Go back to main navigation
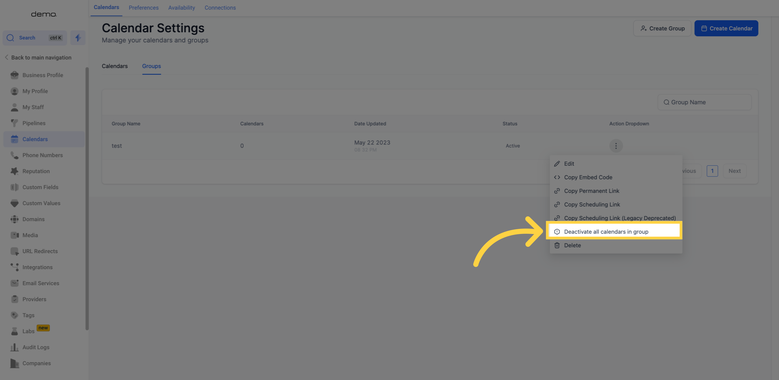This screenshot has width=779, height=380. click(38, 58)
